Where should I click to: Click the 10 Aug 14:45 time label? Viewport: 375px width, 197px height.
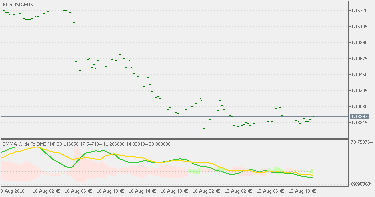143,191
